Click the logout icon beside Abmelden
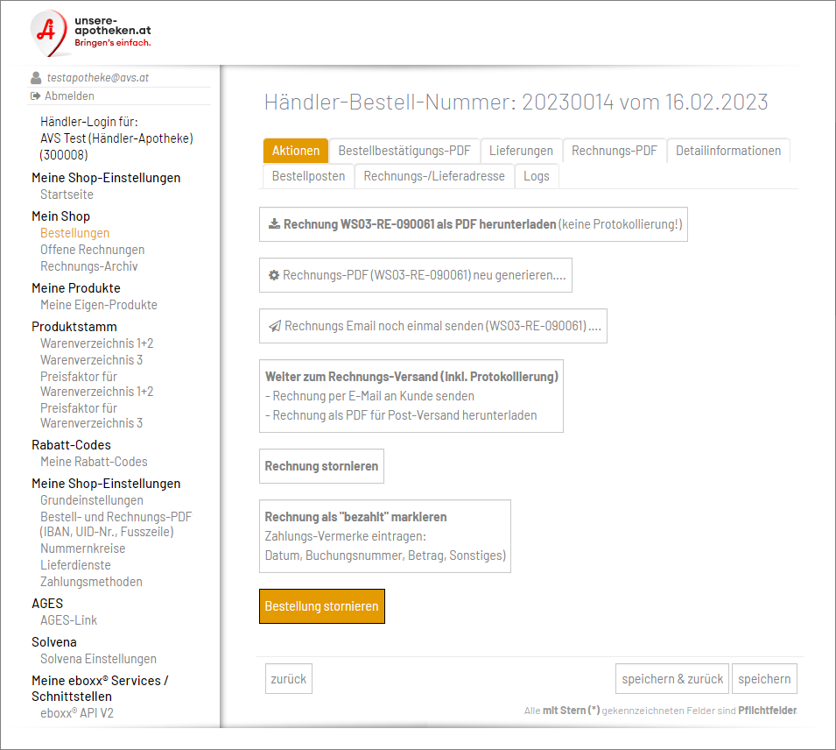 point(36,96)
